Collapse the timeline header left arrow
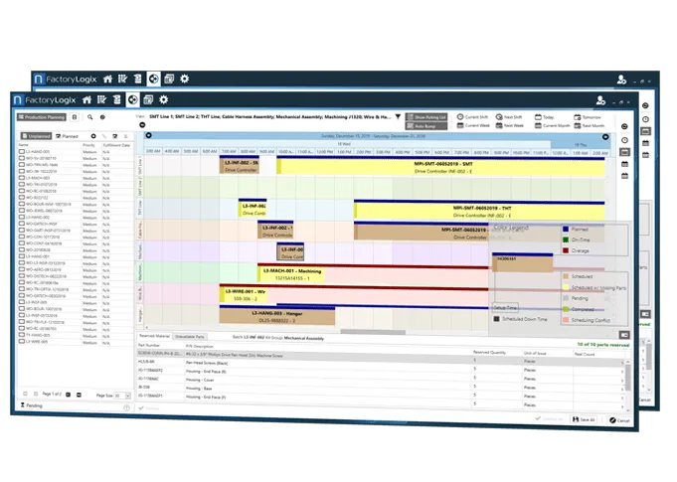 148,135
